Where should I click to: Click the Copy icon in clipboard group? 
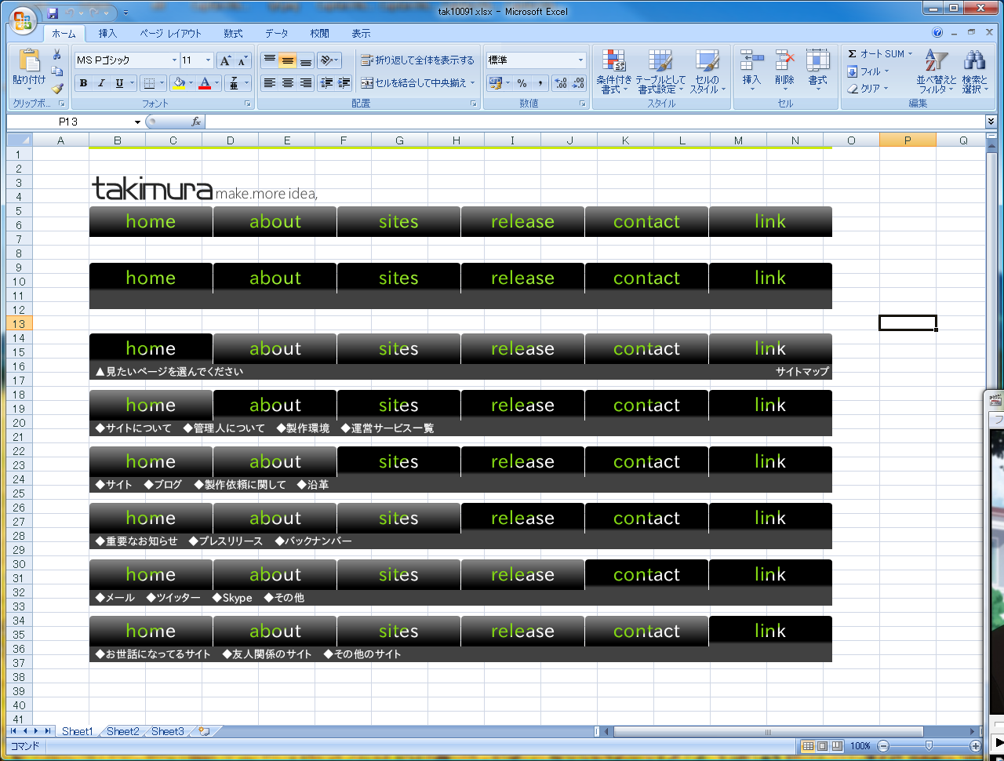[x=56, y=71]
